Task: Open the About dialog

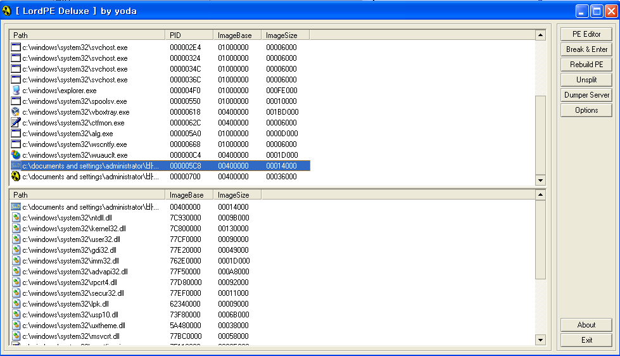Action: (586, 325)
